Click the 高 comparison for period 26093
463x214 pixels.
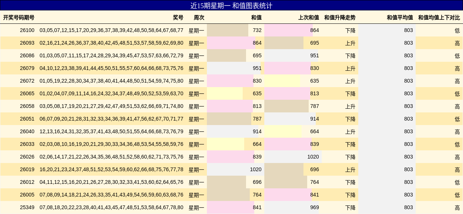(457, 43)
